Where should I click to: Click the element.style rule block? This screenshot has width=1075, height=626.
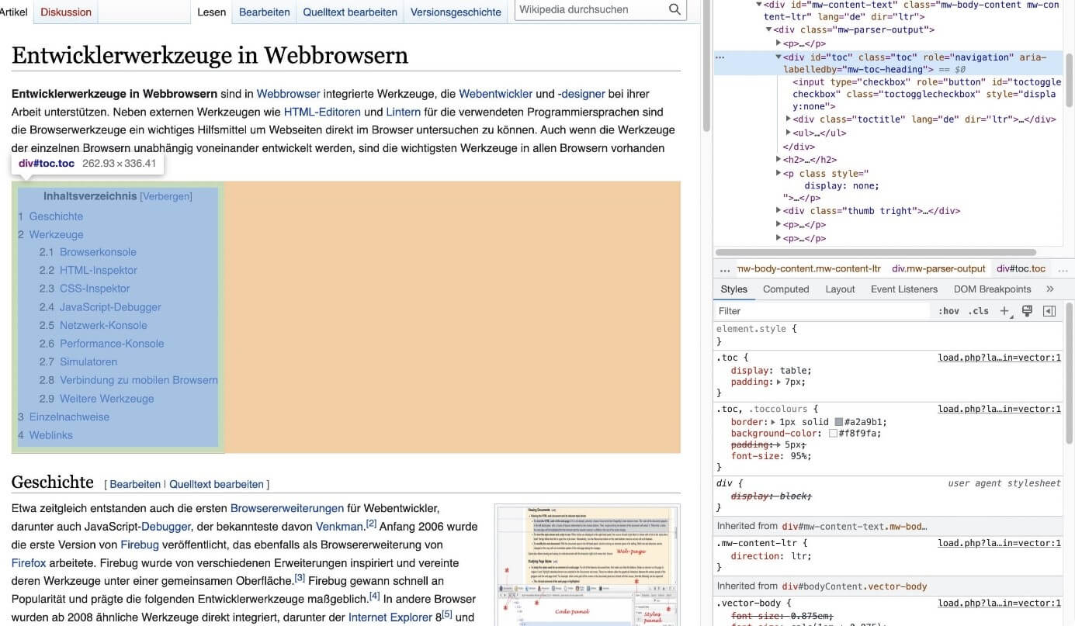tap(888, 335)
